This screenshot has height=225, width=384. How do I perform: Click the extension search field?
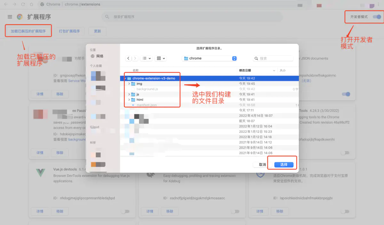192,16
